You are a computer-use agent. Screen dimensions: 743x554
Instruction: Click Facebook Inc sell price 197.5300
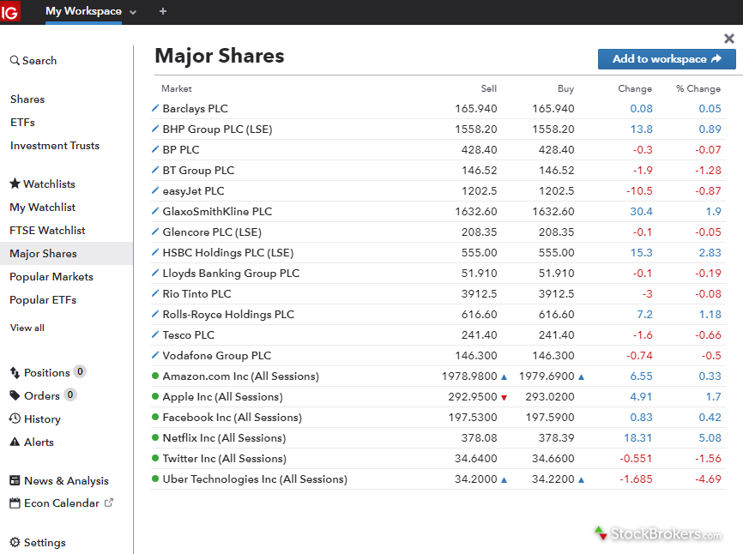click(473, 418)
